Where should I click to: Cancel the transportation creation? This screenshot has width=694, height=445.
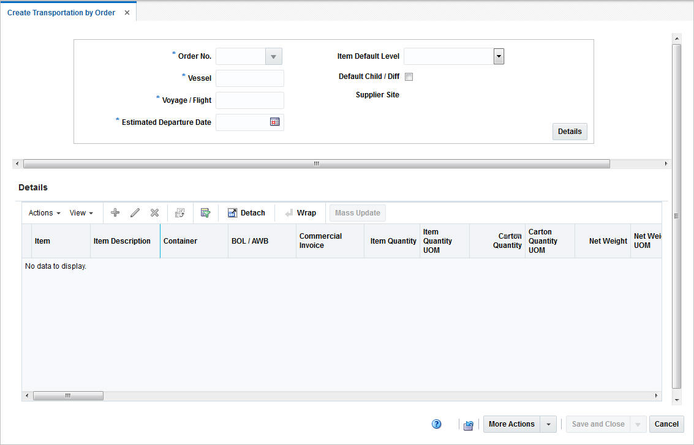[666, 424]
